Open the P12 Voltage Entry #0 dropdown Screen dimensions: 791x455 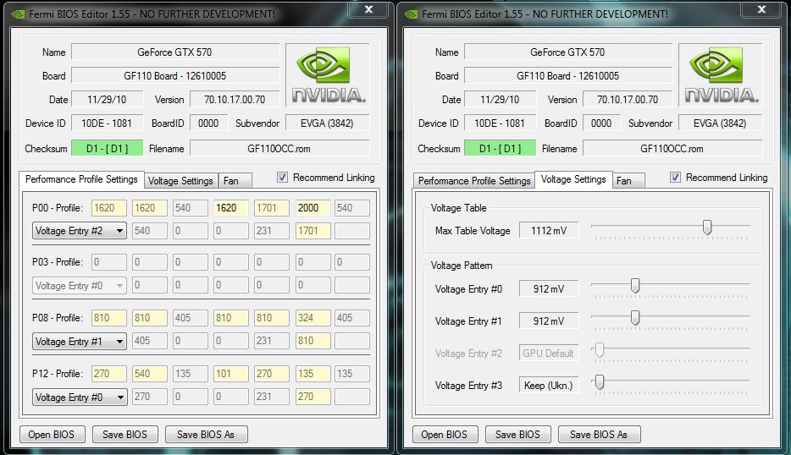80,397
